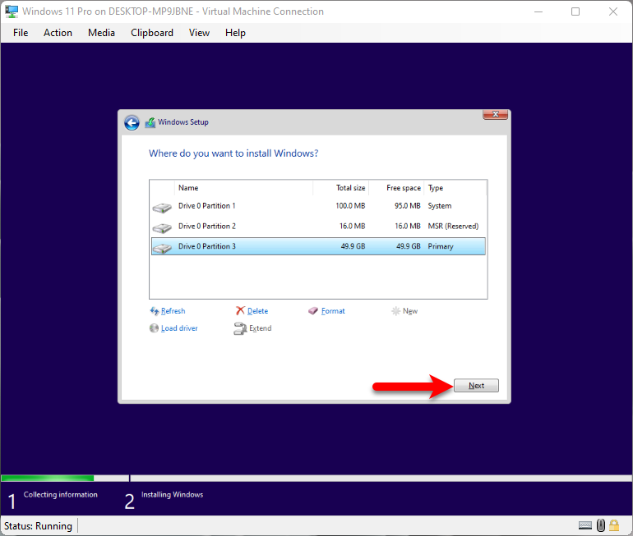The height and width of the screenshot is (536, 633).
Task: Click the Name column header
Action: (244, 188)
